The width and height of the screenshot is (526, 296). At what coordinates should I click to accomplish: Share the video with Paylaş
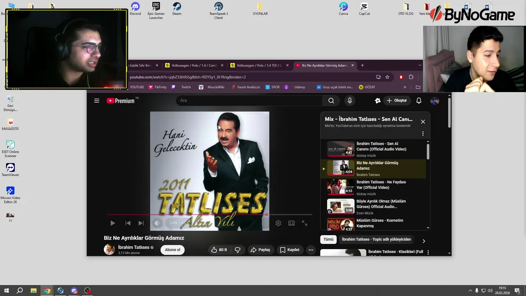(x=260, y=250)
